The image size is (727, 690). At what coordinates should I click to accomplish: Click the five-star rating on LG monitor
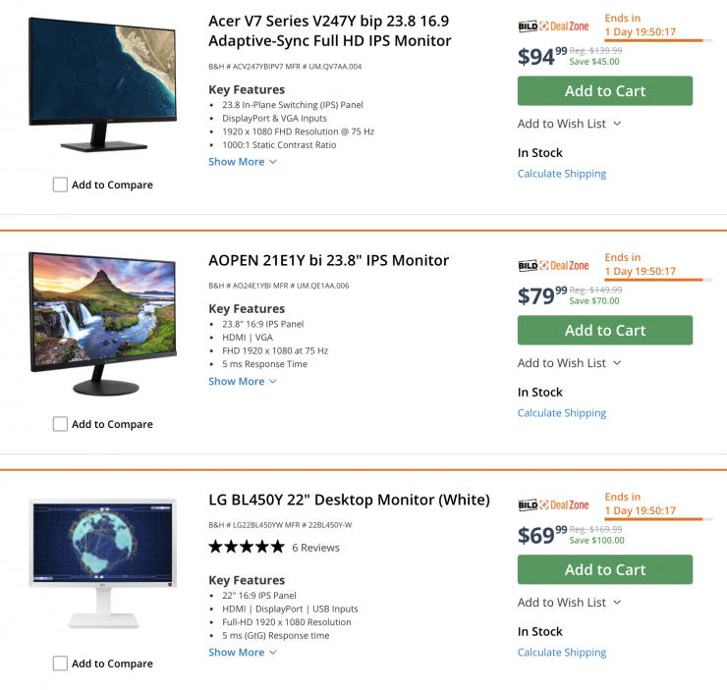[x=247, y=547]
